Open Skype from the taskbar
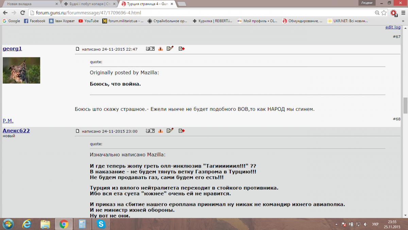Image resolution: width=408 pixels, height=230 pixels. click(x=101, y=224)
